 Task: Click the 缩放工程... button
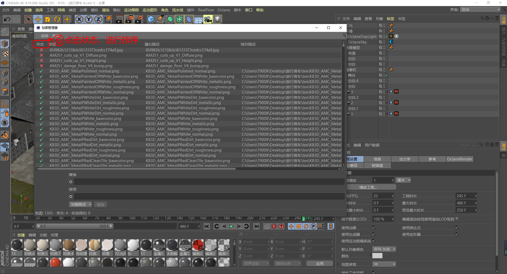click(x=370, y=187)
